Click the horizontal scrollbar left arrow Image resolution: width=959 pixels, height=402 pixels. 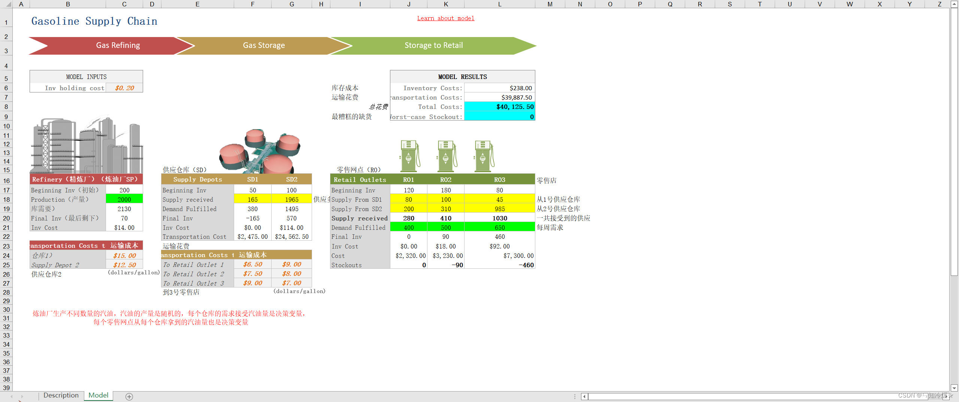[x=584, y=396]
